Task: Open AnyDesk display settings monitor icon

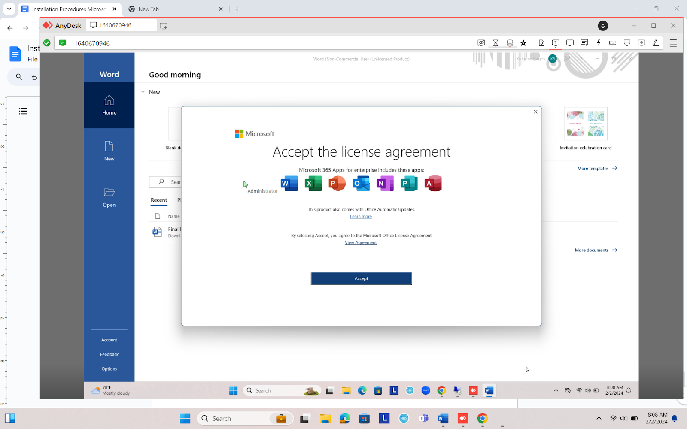Action: [x=570, y=43]
